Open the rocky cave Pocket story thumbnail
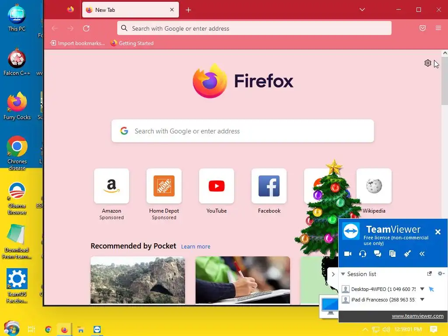This screenshot has height=336, width=448. (x=138, y=280)
